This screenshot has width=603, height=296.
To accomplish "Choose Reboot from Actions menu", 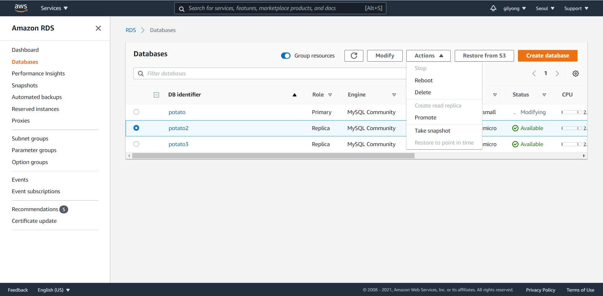I will click(x=444, y=80).
